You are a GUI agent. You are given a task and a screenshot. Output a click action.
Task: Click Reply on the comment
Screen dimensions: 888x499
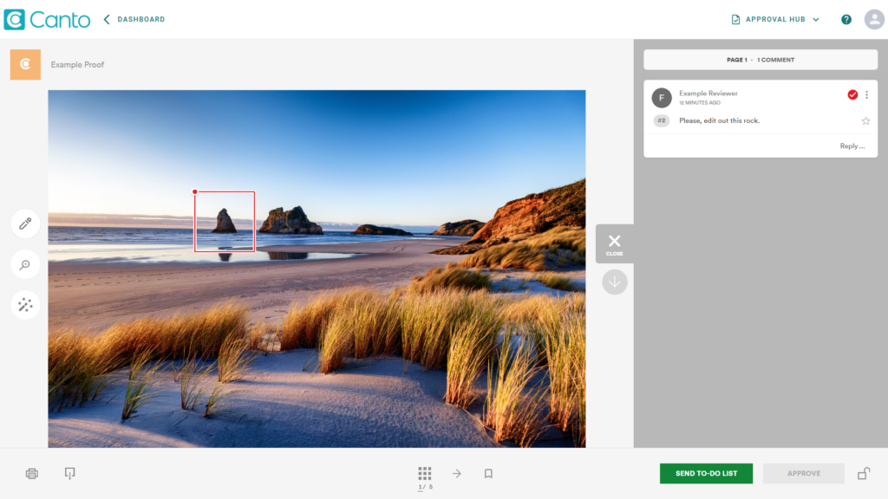coord(852,146)
